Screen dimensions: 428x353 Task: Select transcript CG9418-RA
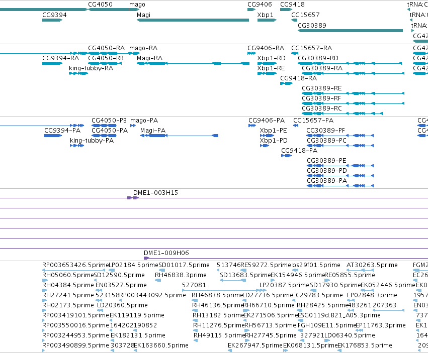point(299,78)
